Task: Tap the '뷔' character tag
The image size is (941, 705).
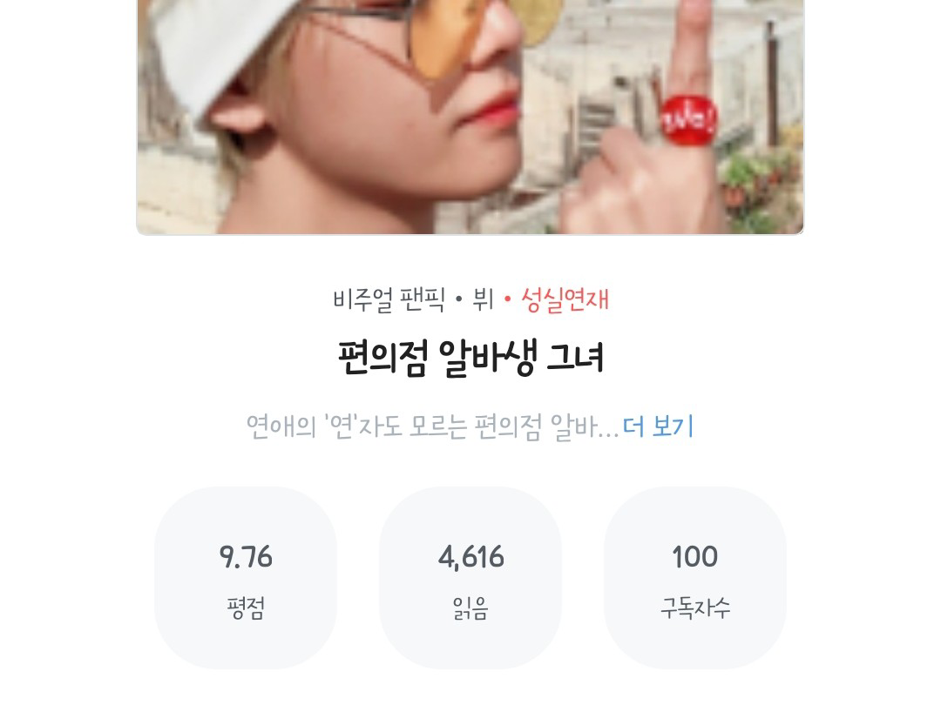Action: click(483, 299)
